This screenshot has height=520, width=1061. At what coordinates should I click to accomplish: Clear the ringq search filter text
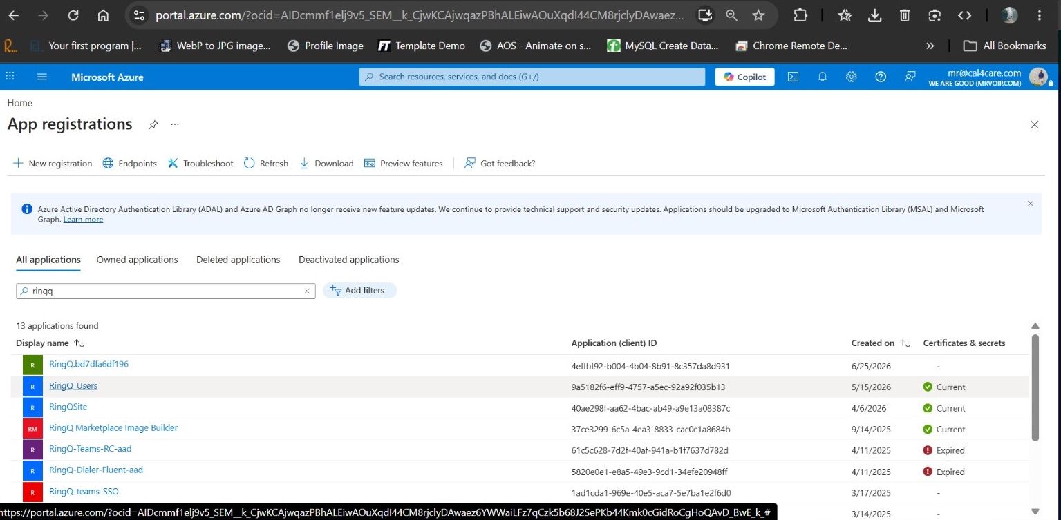tap(307, 291)
